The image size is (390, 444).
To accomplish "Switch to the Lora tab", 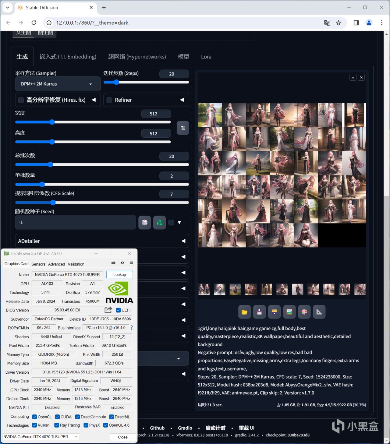I will (206, 57).
